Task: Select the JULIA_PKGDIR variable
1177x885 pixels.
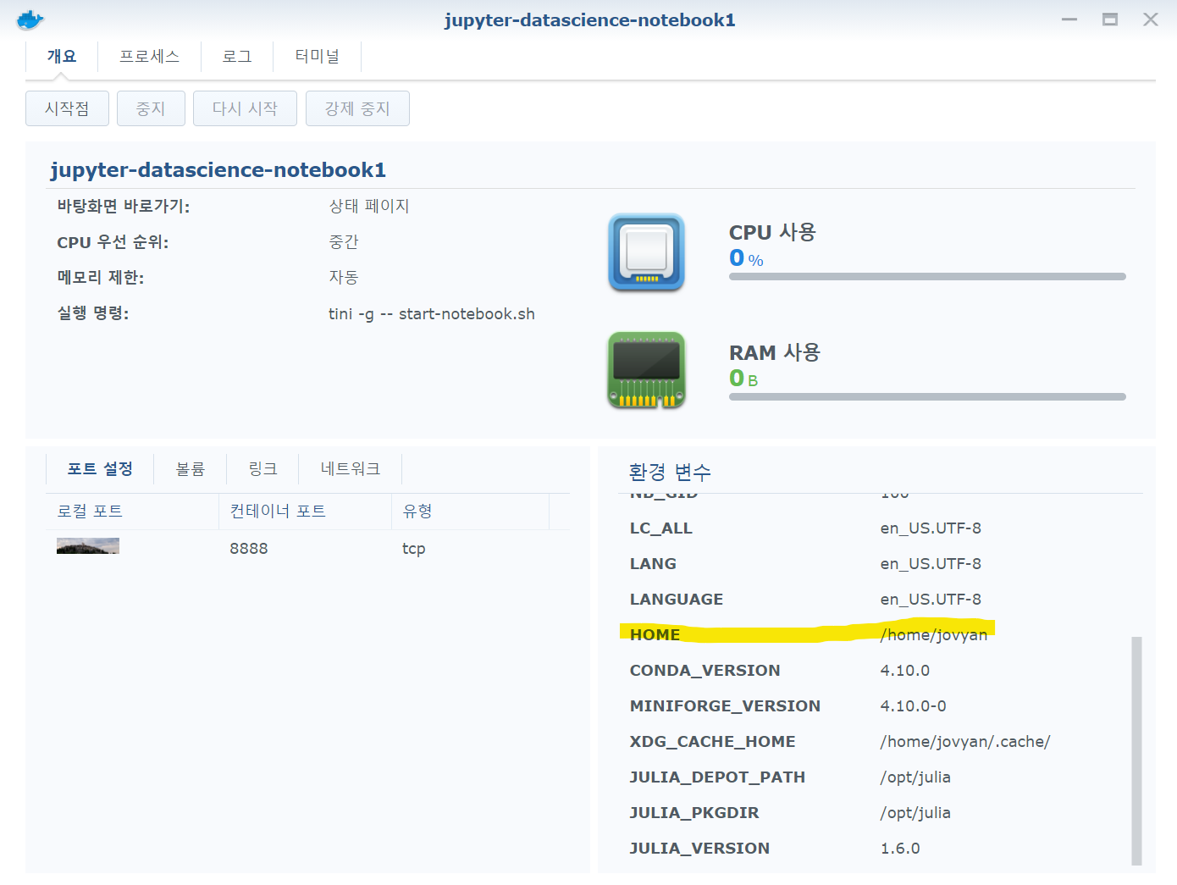Action: [x=694, y=812]
